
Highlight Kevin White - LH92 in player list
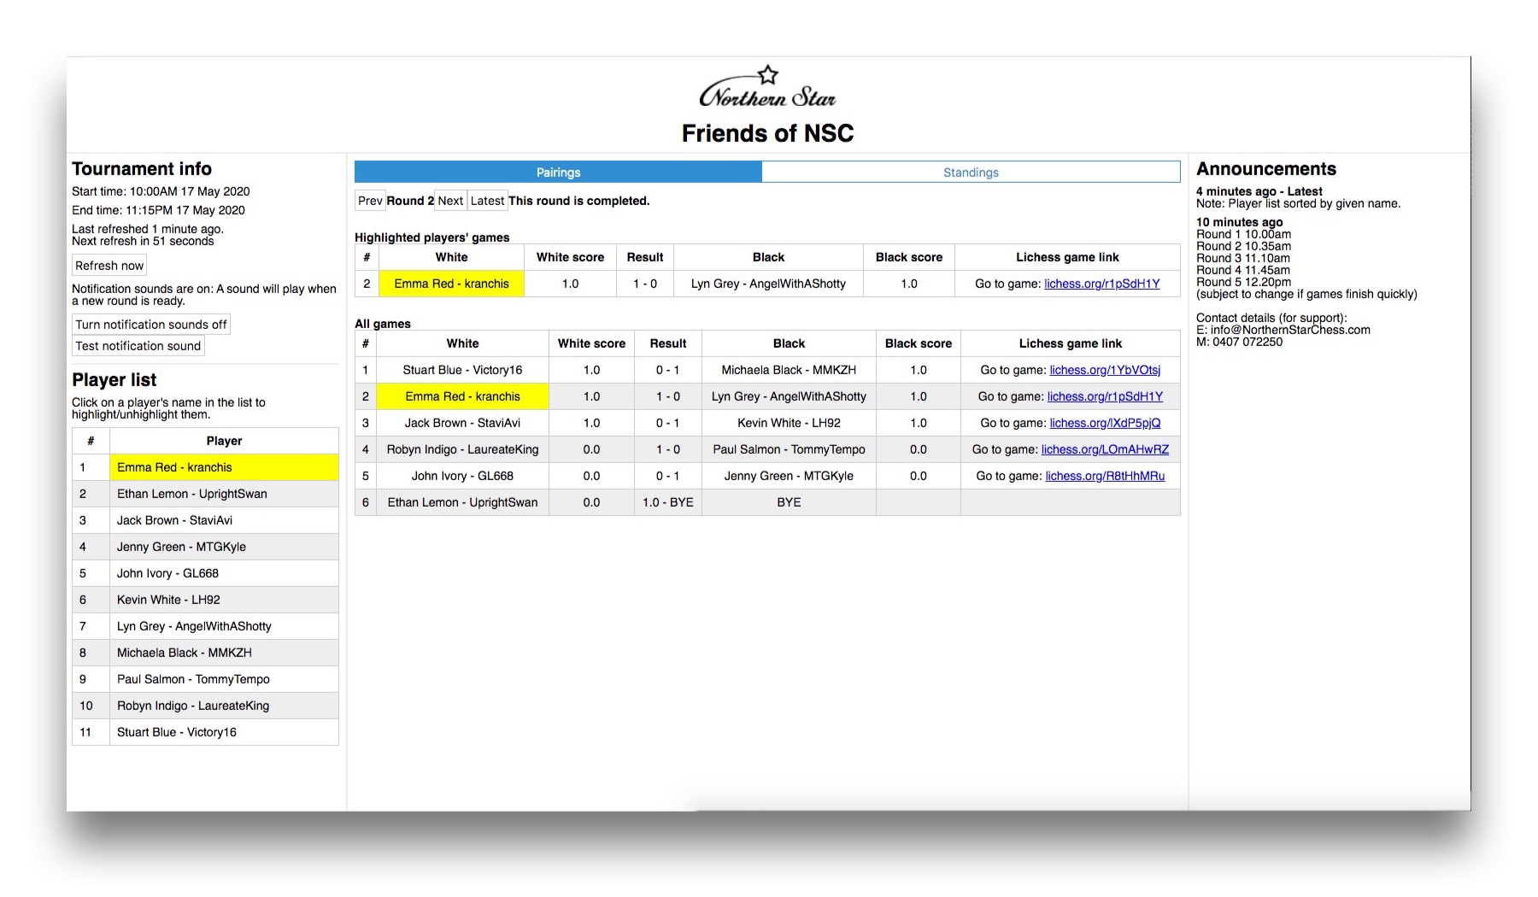[224, 600]
